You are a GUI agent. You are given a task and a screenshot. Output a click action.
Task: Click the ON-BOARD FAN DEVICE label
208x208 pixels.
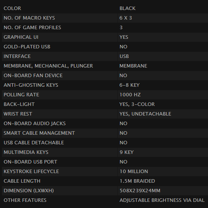coord(33,76)
